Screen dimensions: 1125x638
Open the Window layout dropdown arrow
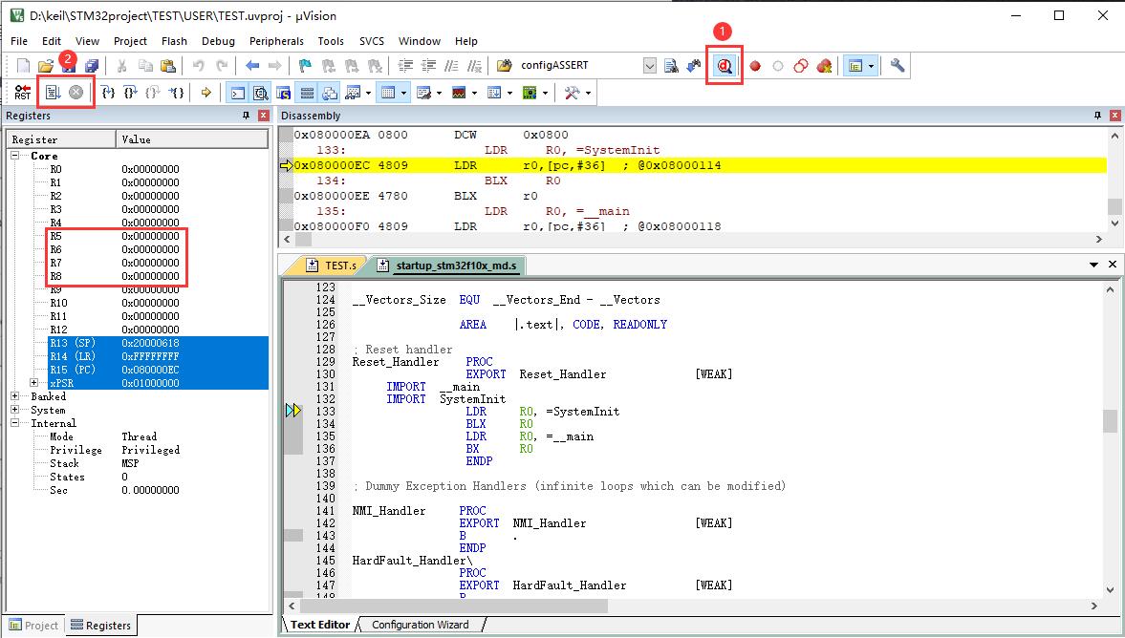[x=871, y=66]
